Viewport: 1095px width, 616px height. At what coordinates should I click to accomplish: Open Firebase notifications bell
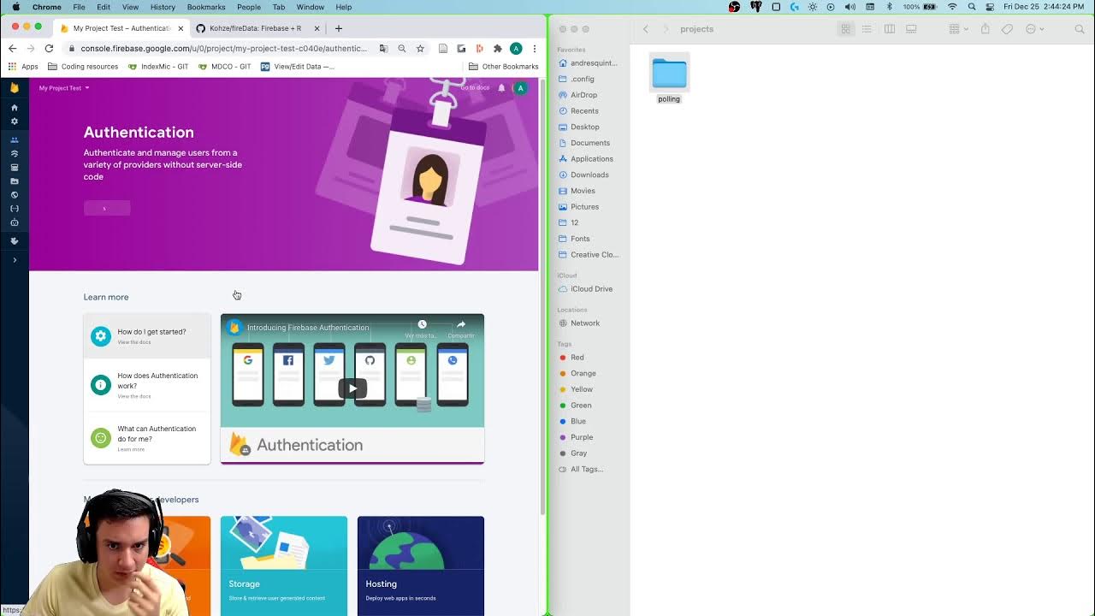pos(501,88)
